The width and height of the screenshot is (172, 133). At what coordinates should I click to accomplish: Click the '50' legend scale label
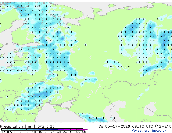[84, 132]
